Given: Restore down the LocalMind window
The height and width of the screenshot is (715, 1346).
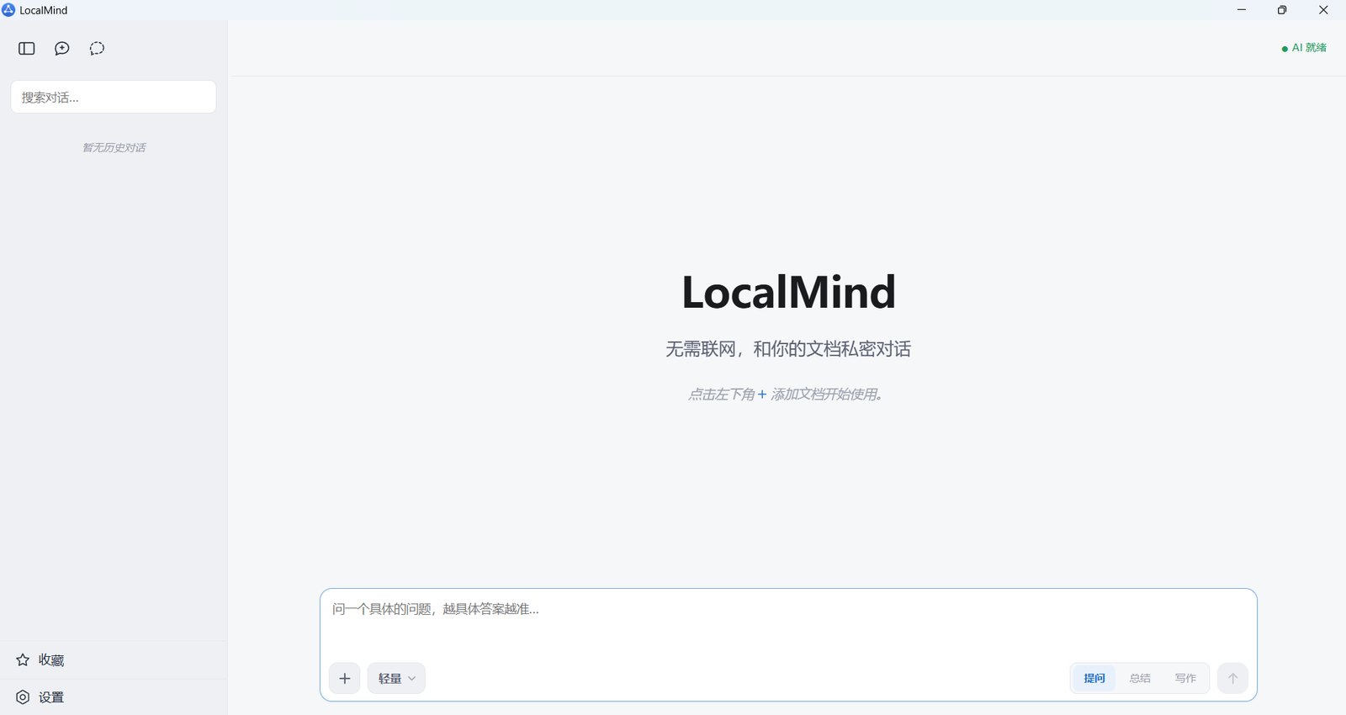Looking at the screenshot, I should point(1282,10).
